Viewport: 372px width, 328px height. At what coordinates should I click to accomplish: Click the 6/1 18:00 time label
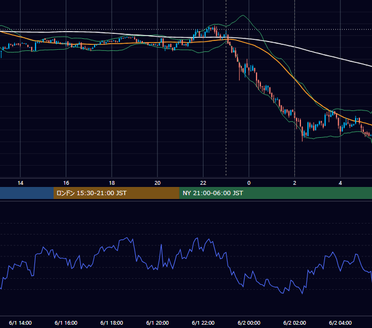click(x=112, y=323)
